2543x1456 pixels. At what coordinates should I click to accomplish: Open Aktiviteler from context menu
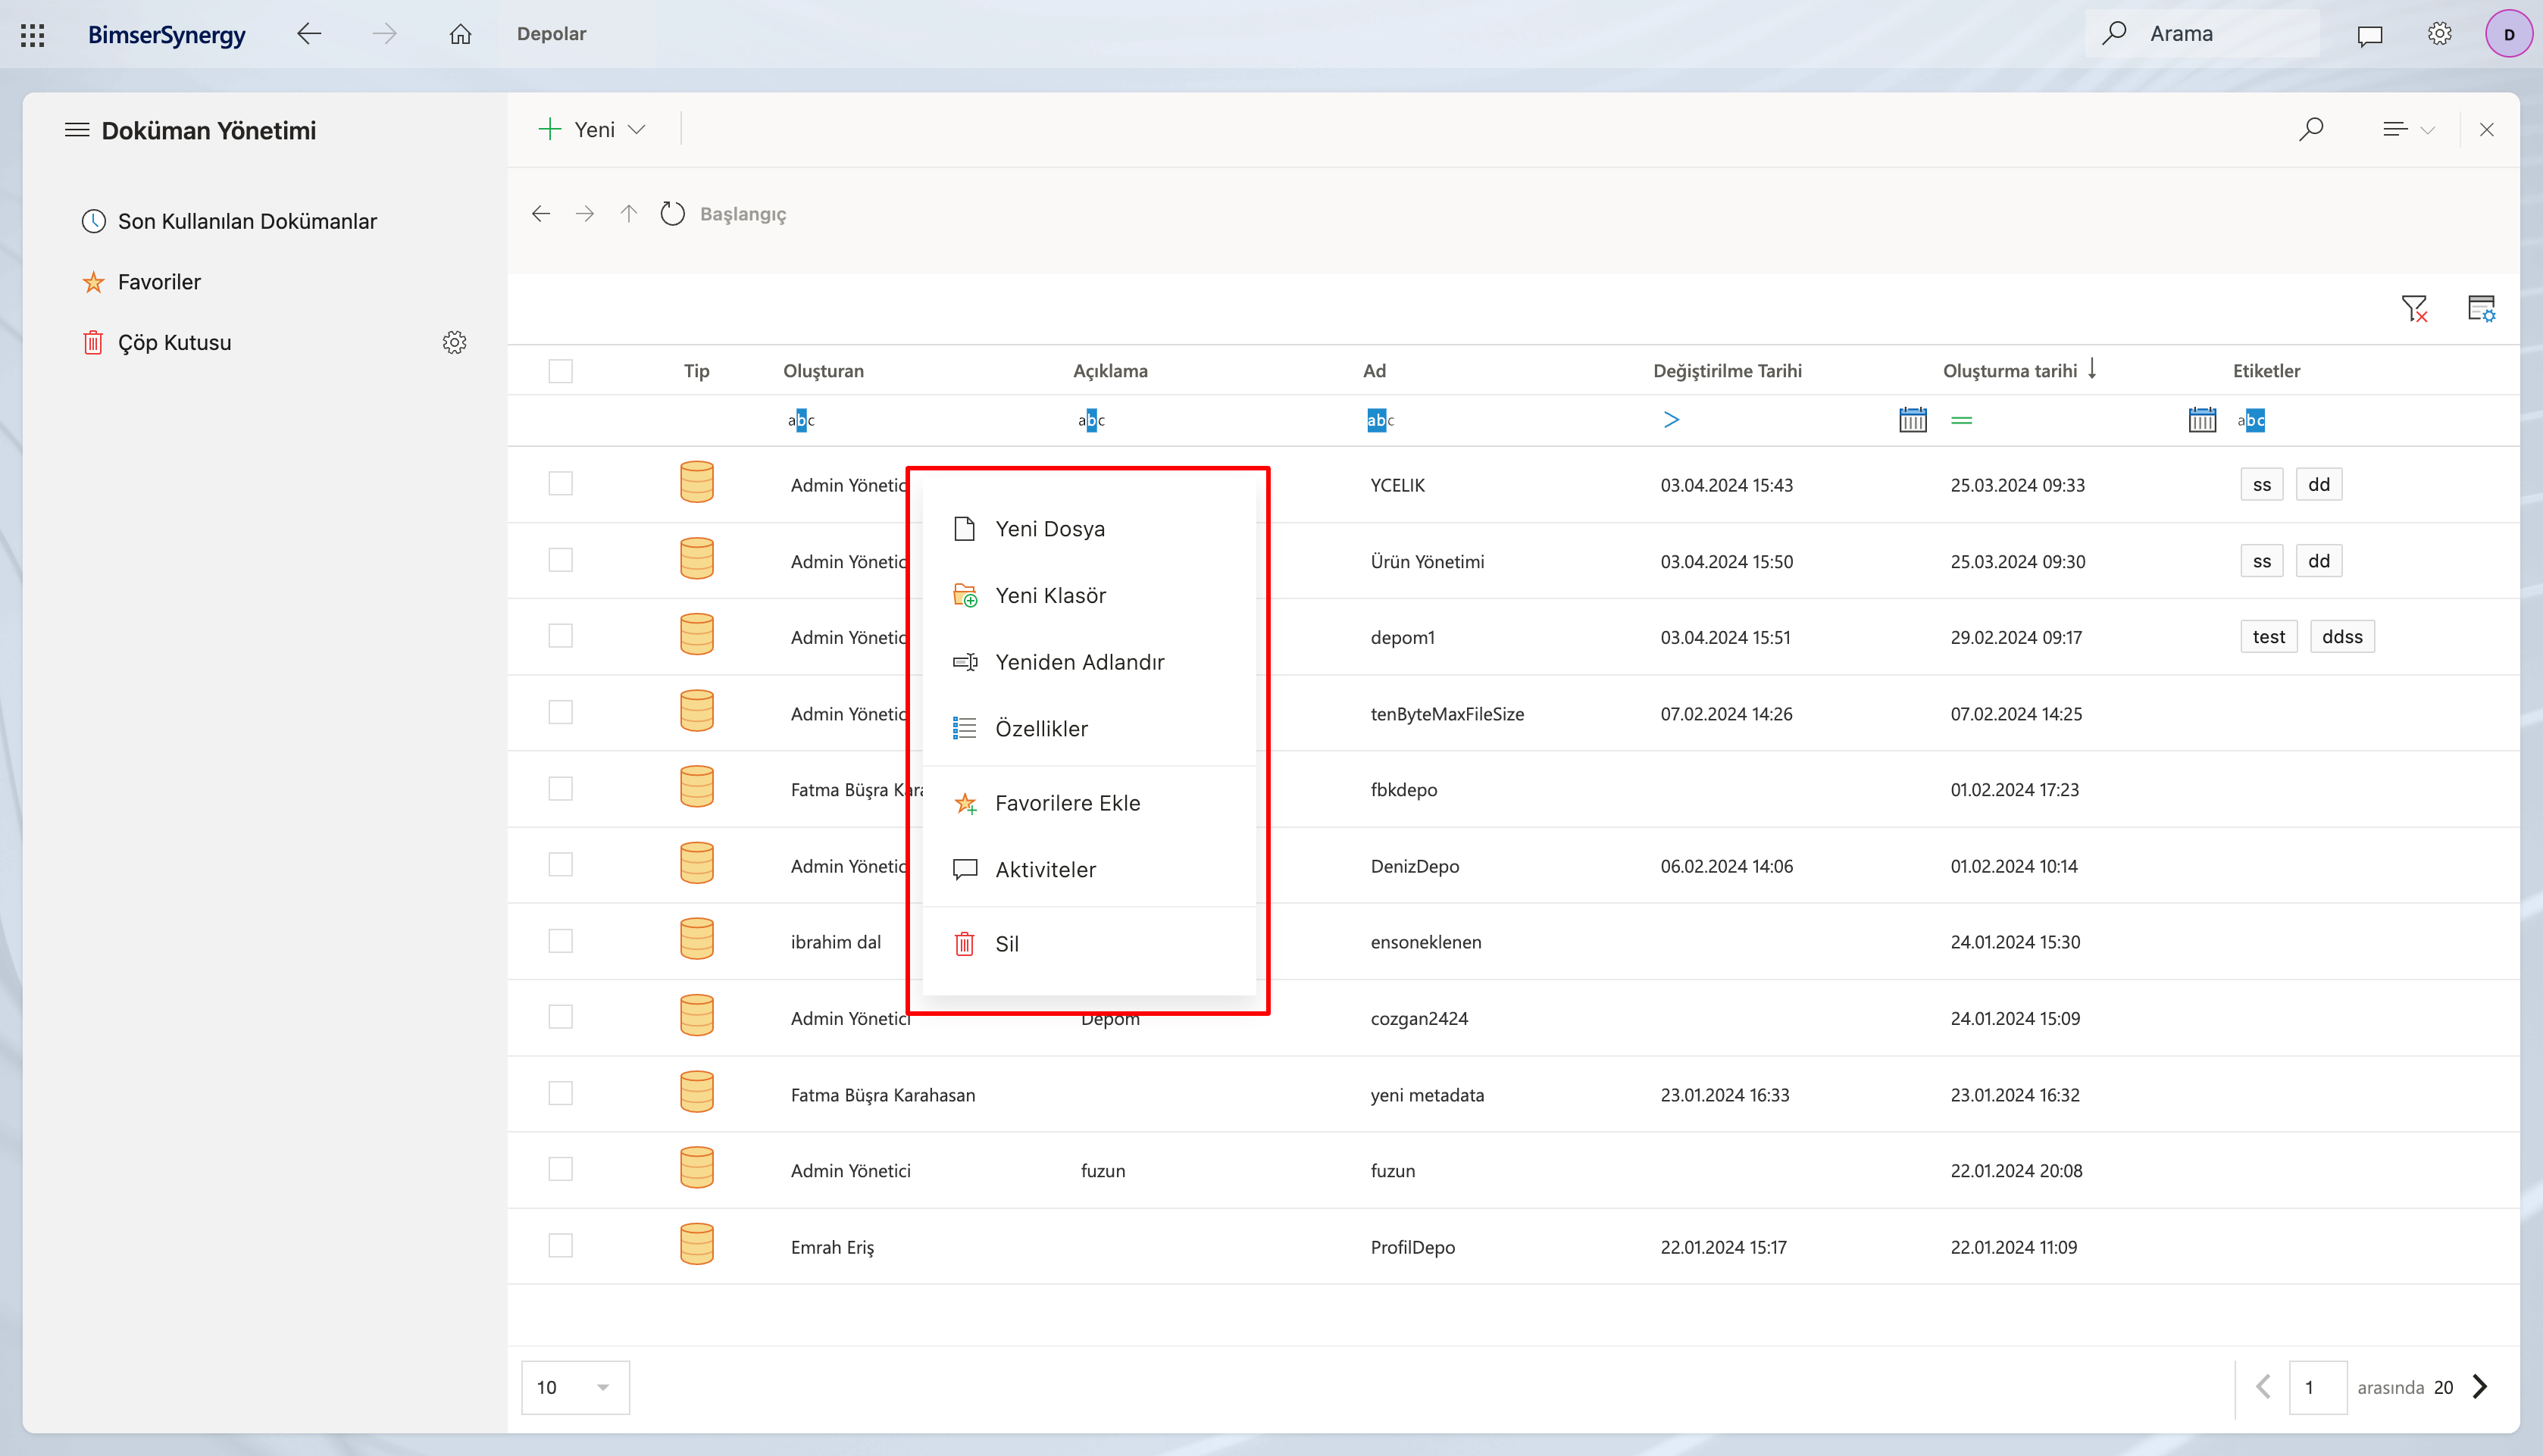coord(1088,870)
